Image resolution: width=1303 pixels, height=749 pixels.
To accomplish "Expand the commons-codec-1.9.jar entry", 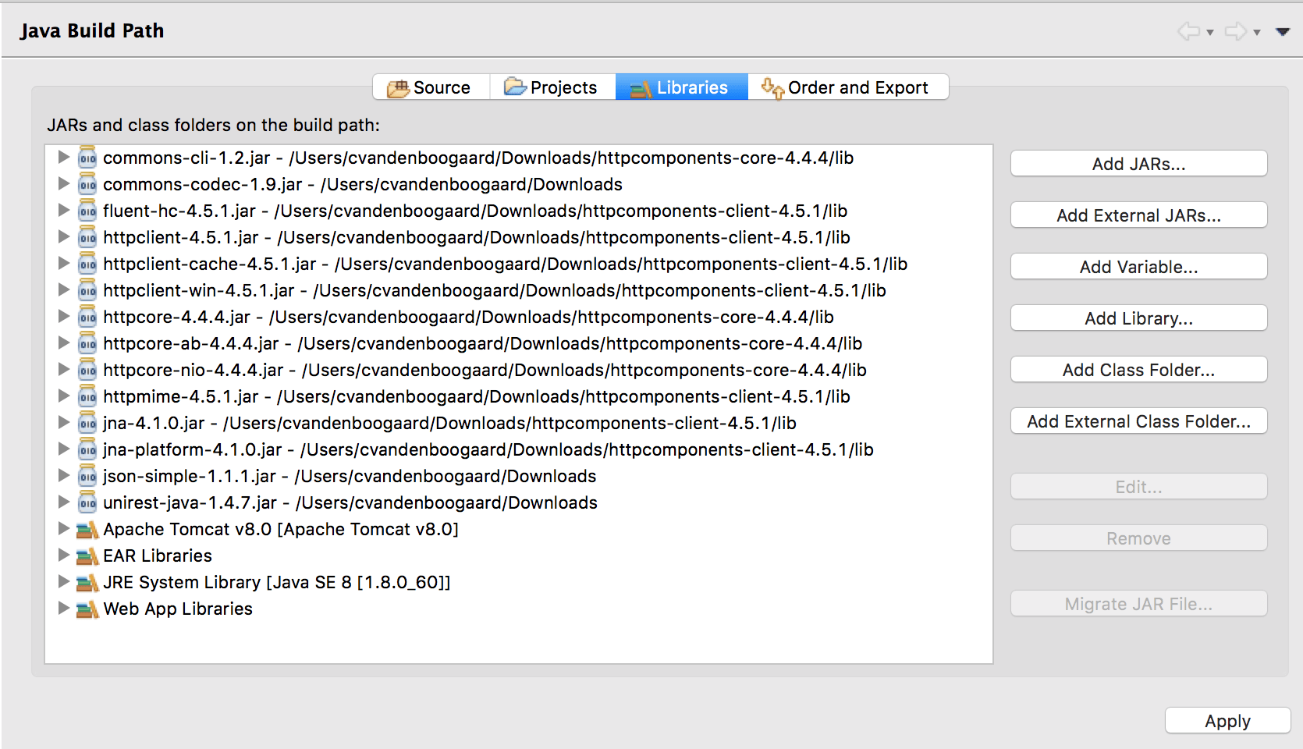I will 64,183.
